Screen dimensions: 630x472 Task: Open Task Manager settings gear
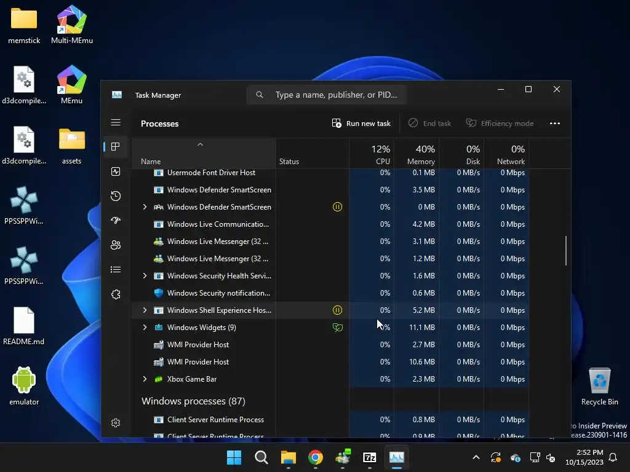116,423
